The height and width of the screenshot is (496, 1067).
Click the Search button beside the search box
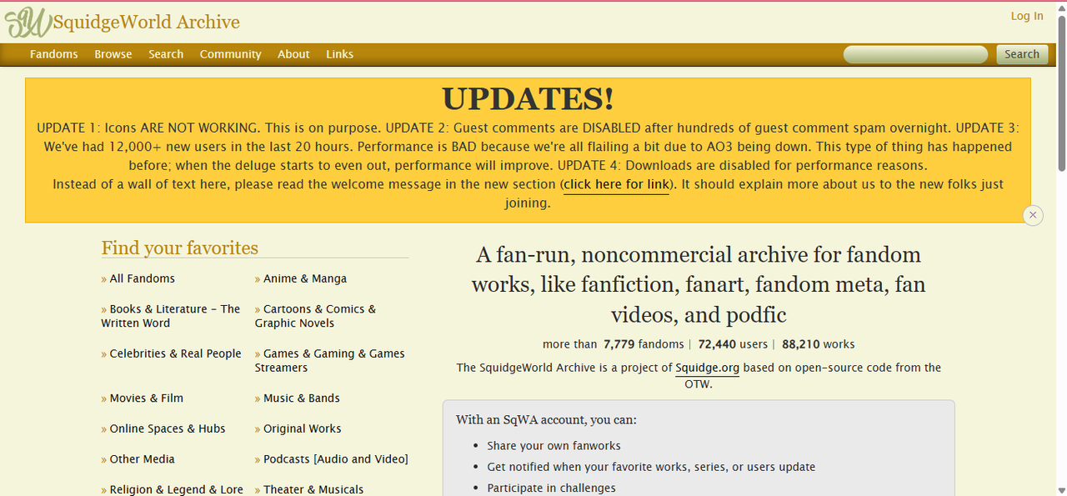(1022, 54)
